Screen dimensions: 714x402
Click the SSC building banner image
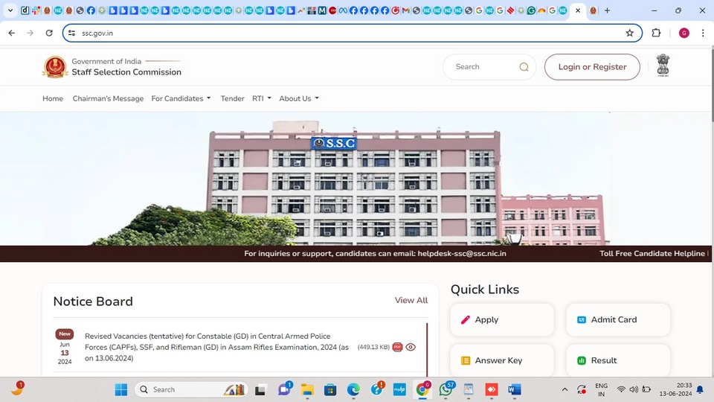coord(357,179)
